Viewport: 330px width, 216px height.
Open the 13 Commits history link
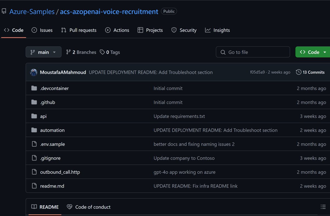click(310, 72)
